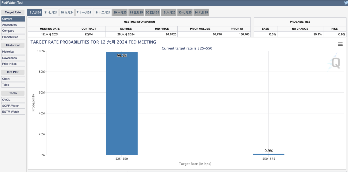Click the PRIOR OI column header
This screenshot has width=348, height=172.
(x=237, y=29)
